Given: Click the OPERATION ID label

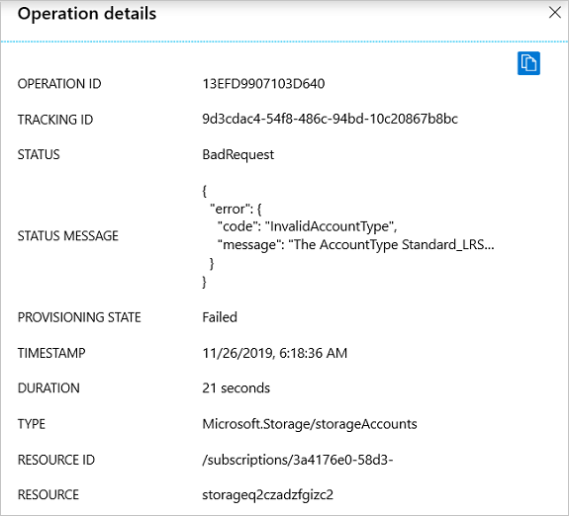Looking at the screenshot, I should (x=59, y=84).
